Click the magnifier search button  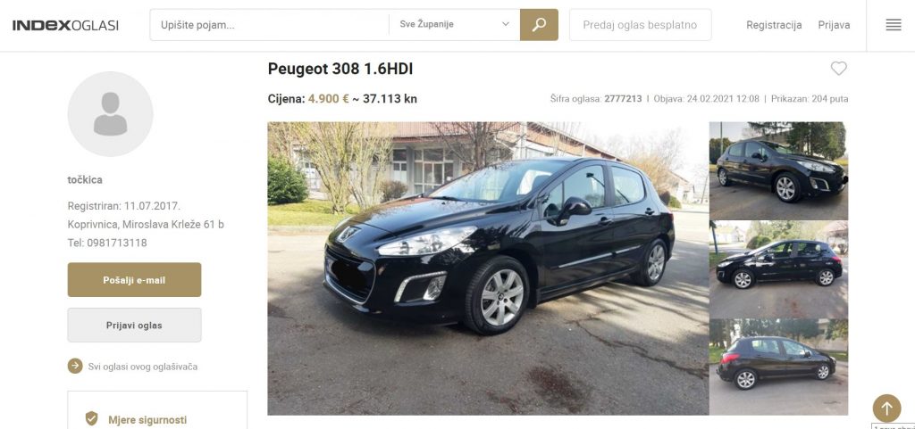(539, 24)
